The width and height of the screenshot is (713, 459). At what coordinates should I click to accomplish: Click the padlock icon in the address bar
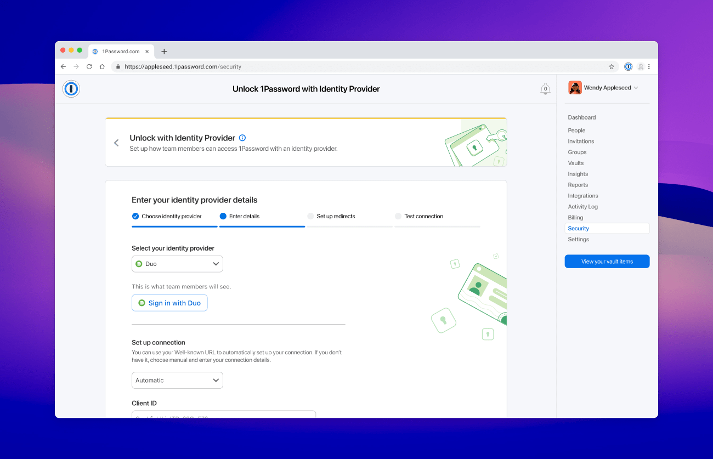(118, 66)
